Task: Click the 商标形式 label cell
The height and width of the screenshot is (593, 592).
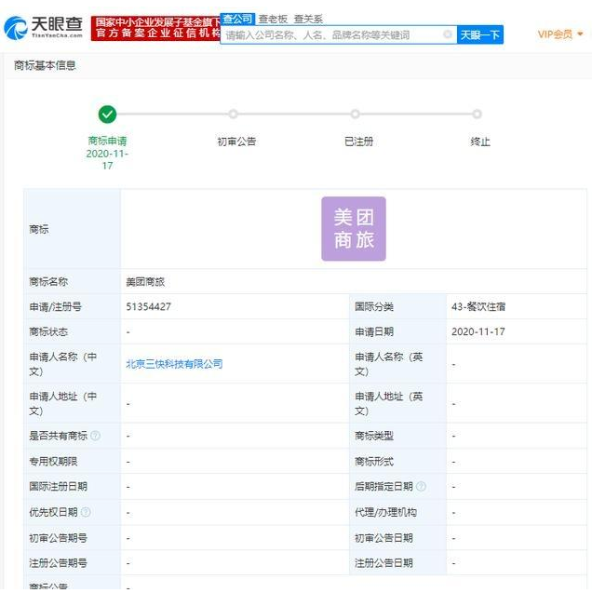Action: click(397, 461)
